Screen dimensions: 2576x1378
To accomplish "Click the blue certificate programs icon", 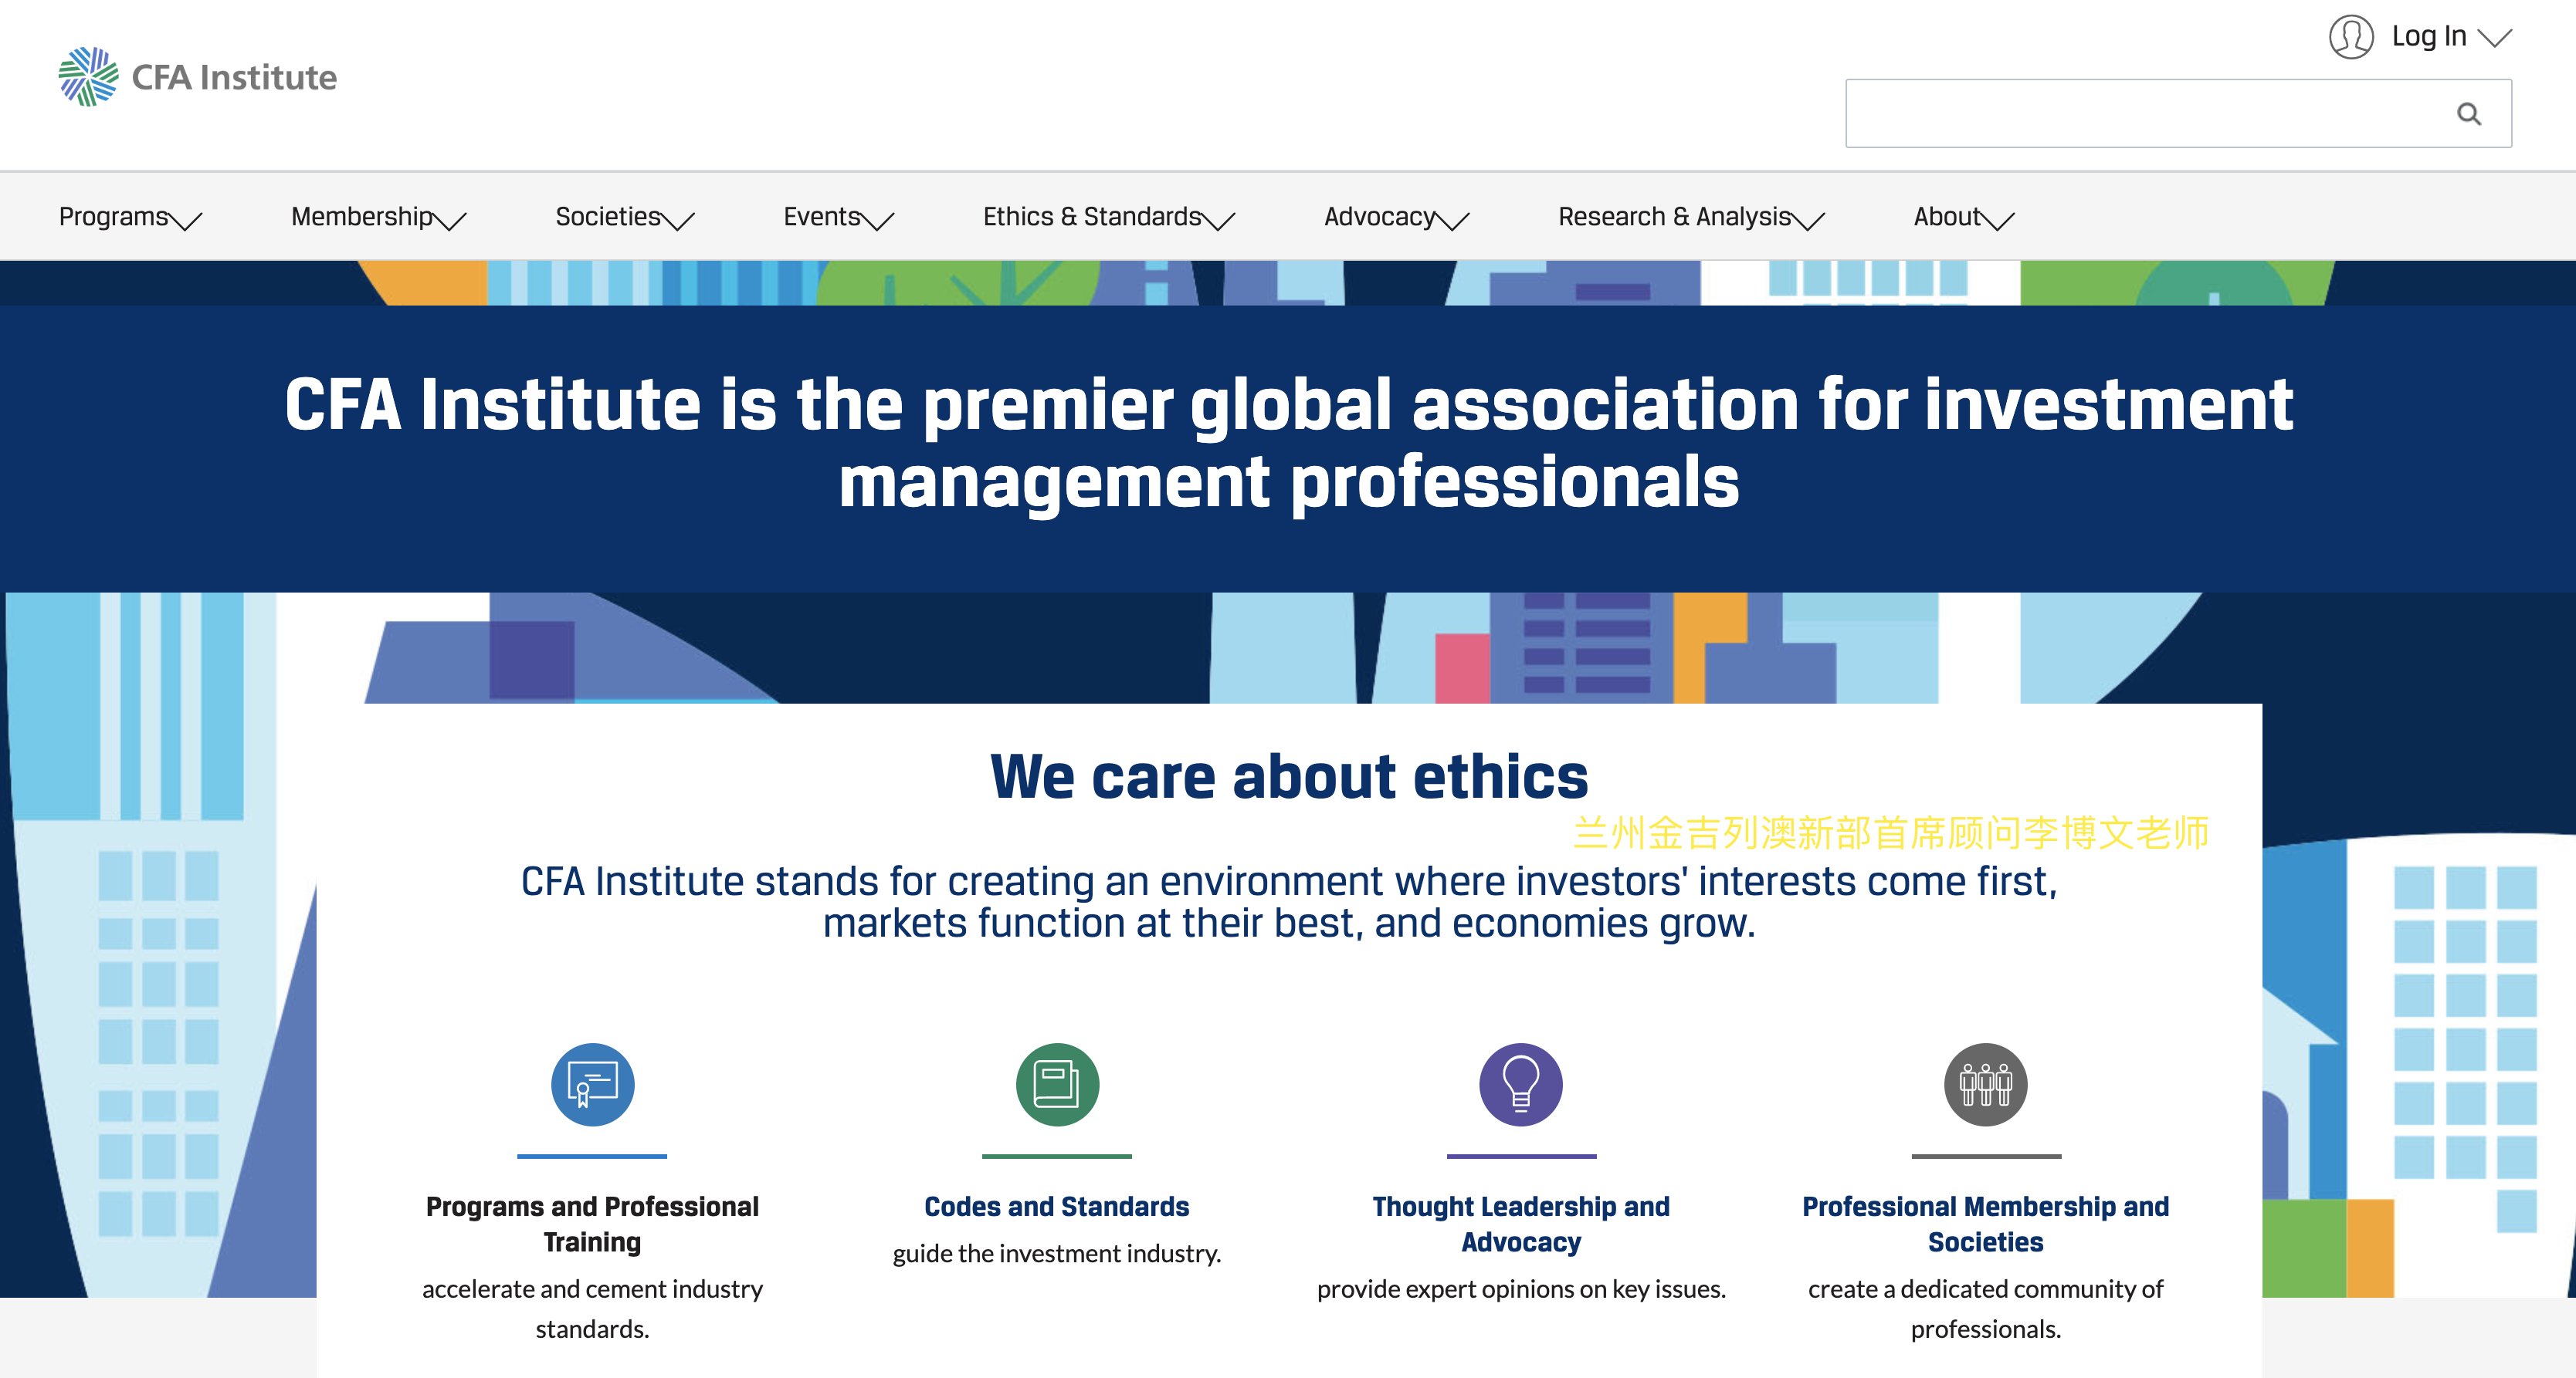I will [592, 1084].
